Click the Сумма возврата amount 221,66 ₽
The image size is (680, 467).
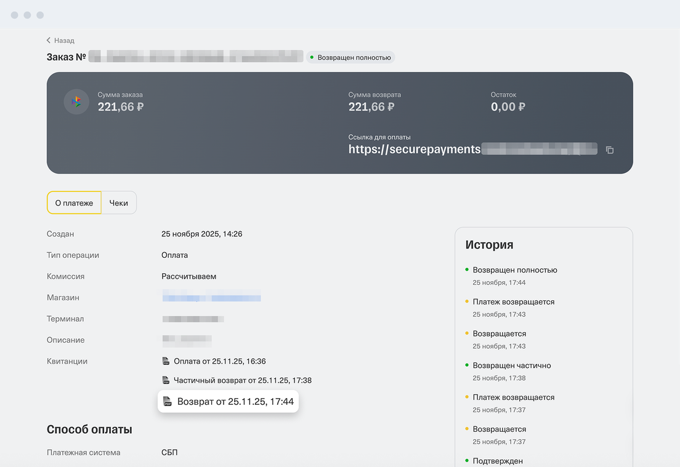coord(371,107)
